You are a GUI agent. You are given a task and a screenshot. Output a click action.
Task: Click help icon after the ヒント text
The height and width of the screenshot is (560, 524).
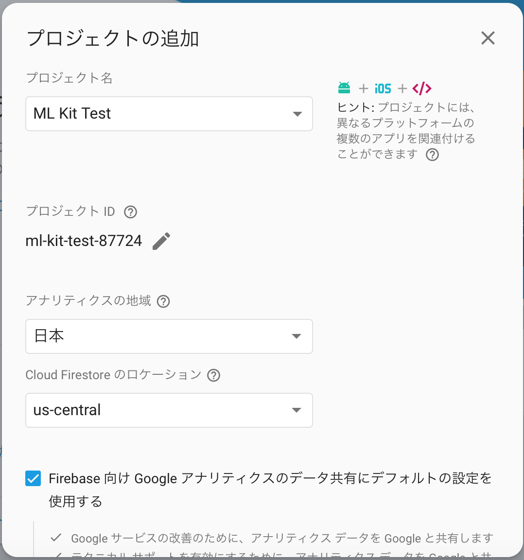[432, 155]
